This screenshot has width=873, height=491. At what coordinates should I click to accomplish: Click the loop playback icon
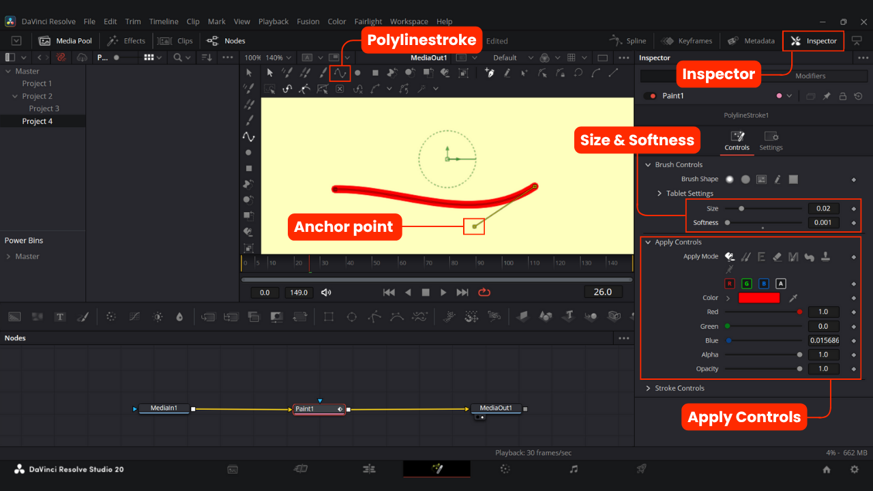(484, 293)
